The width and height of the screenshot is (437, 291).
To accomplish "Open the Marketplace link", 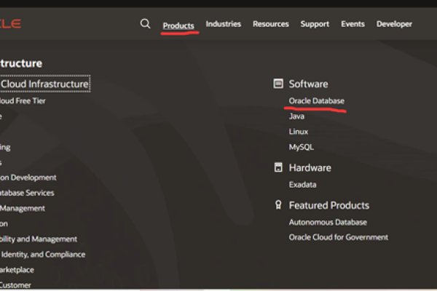I will click(17, 270).
